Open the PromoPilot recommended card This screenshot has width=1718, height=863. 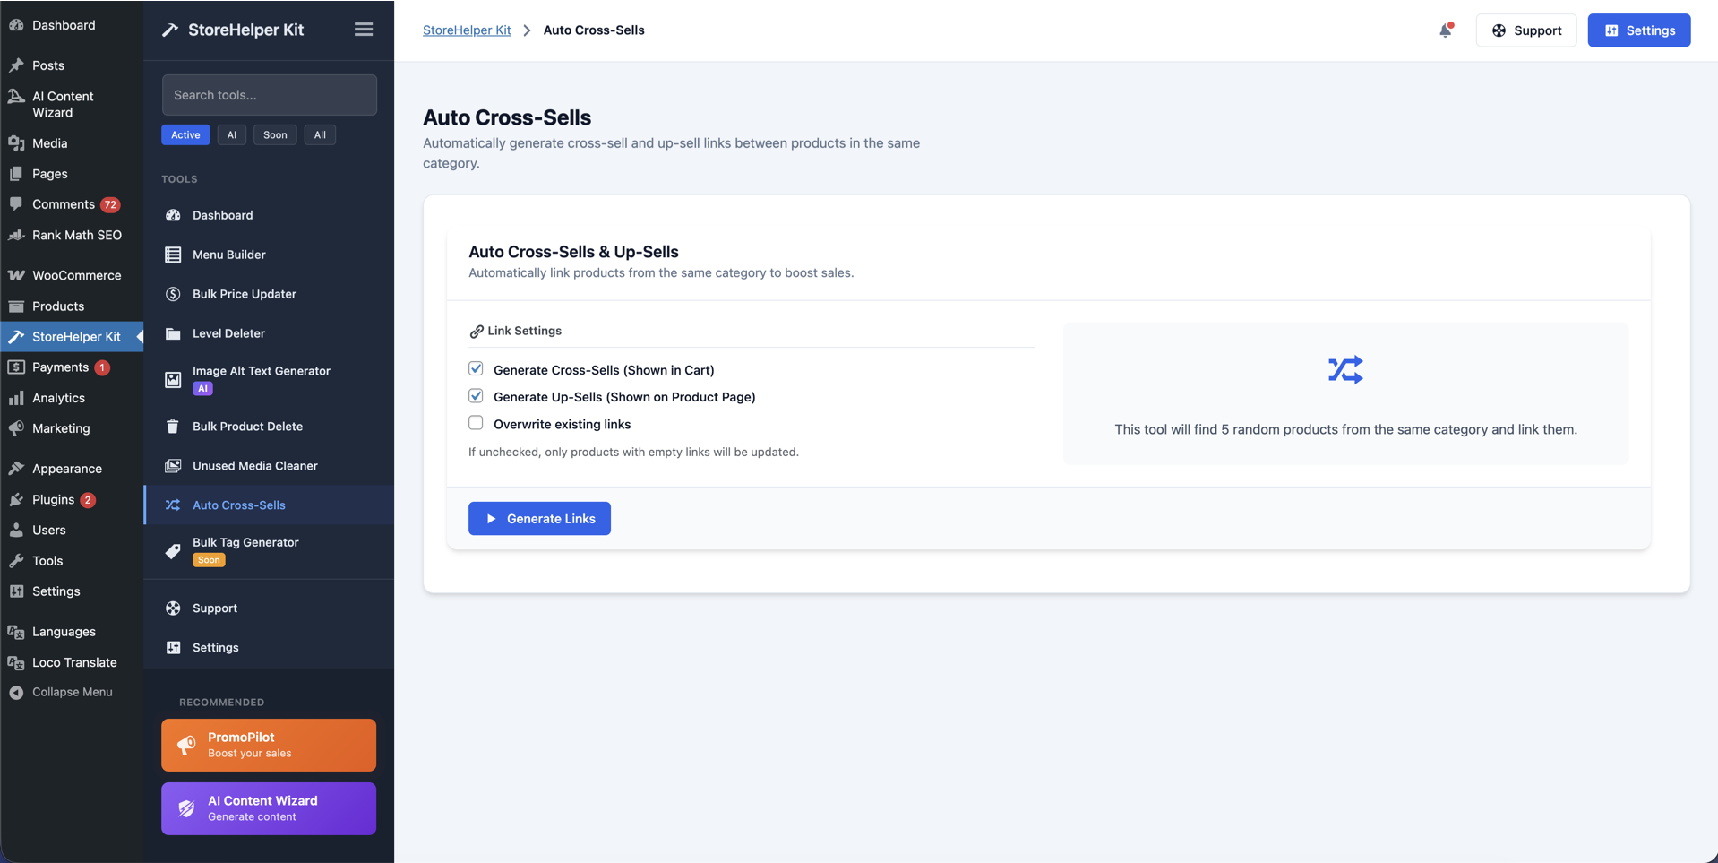click(x=269, y=745)
